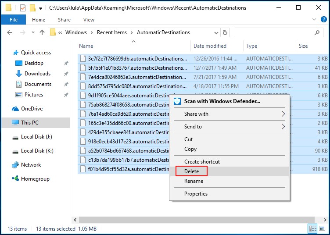Click the file 5f7b5f1e01b83767.automaticDestinations
Image resolution: width=330 pixels, height=235 pixels.
click(137, 68)
